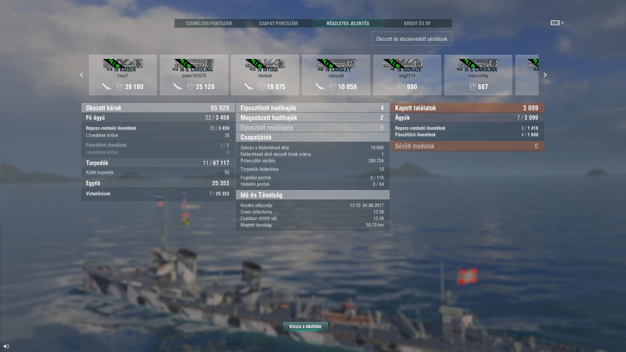Select the Langley zabuza0 ship card
626x352 pixels.
336,75
